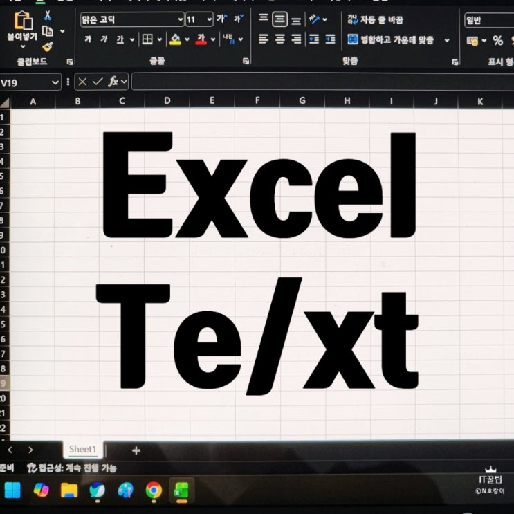The height and width of the screenshot is (514, 514).
Task: Align text to bottom
Action: click(296, 21)
